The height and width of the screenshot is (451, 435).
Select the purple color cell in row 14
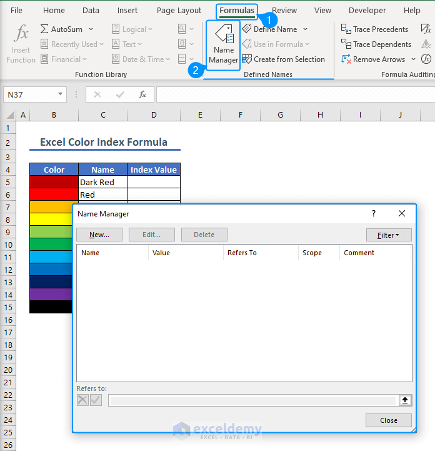click(x=51, y=295)
